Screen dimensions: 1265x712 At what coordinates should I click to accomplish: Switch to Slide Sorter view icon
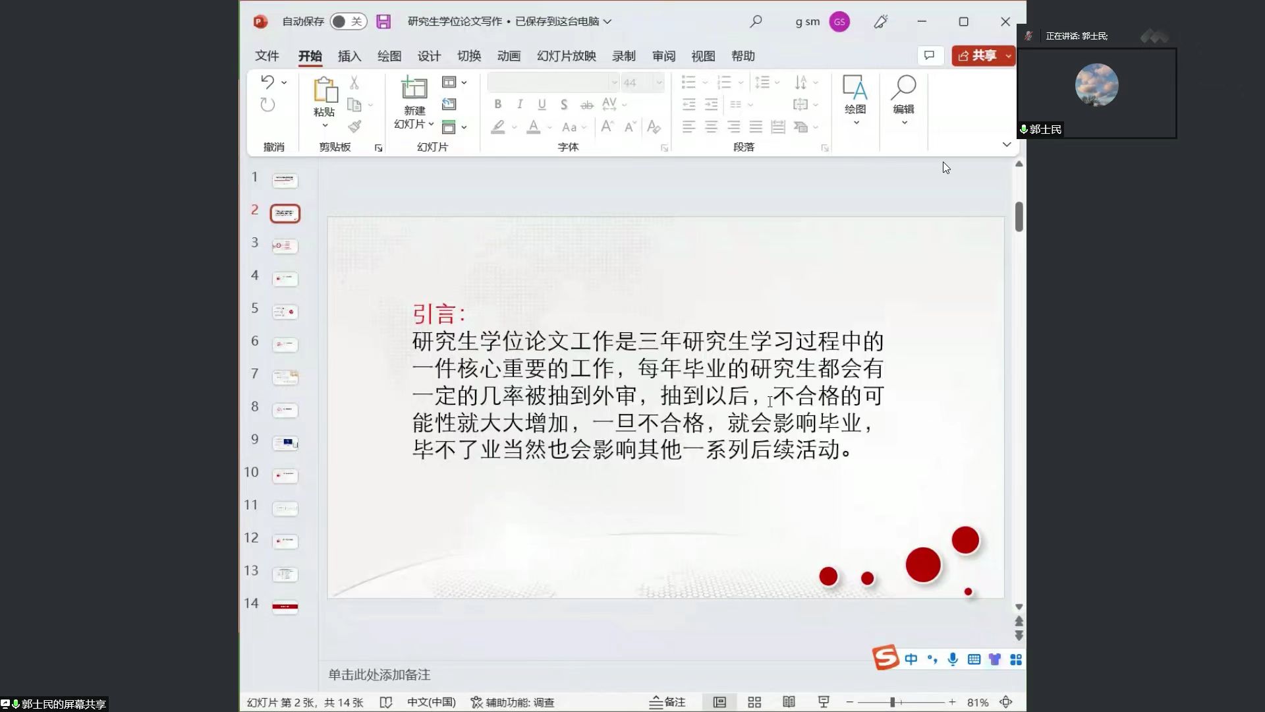(x=754, y=702)
